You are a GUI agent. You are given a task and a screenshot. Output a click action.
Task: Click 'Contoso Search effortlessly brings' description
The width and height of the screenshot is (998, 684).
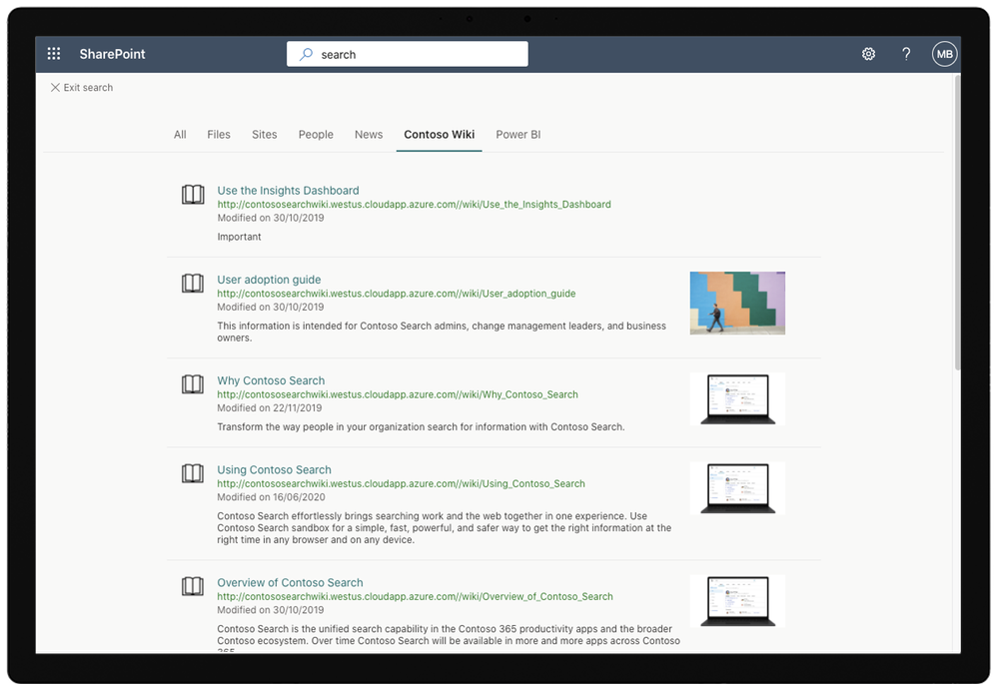click(x=445, y=527)
